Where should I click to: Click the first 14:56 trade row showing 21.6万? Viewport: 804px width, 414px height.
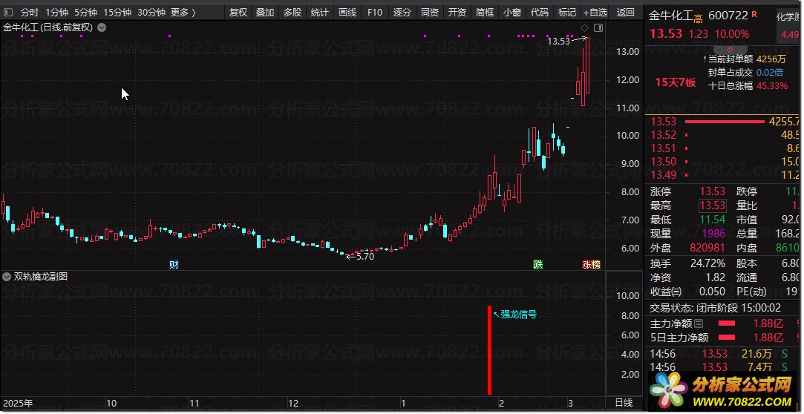[723, 354]
